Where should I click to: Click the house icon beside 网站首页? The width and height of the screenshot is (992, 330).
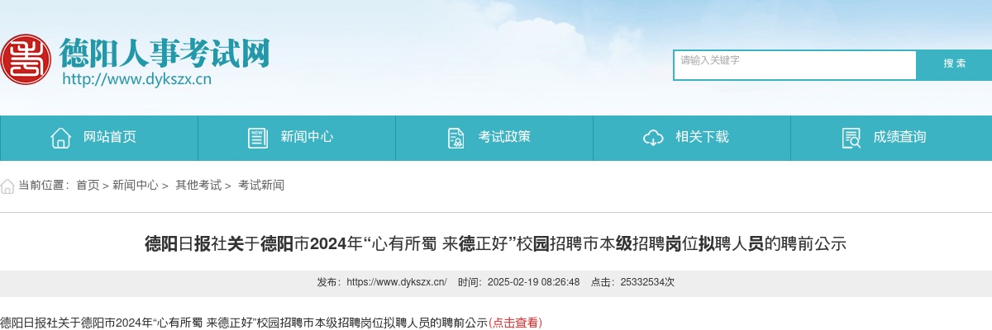pos(60,138)
